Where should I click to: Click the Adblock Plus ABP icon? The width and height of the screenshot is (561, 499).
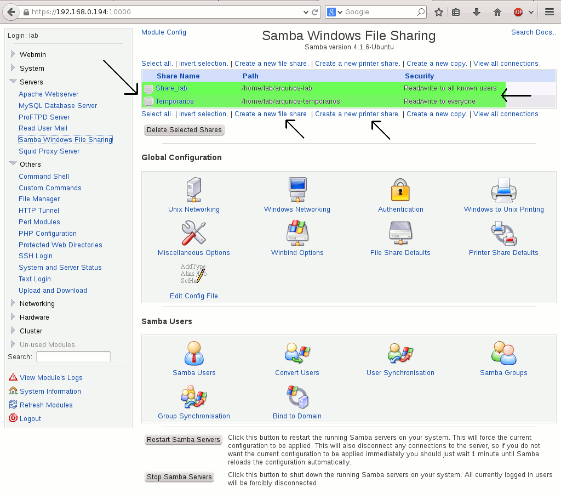pos(518,12)
